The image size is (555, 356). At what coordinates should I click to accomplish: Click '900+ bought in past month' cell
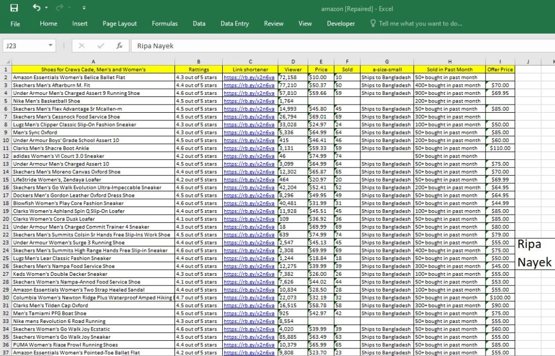tap(449, 93)
